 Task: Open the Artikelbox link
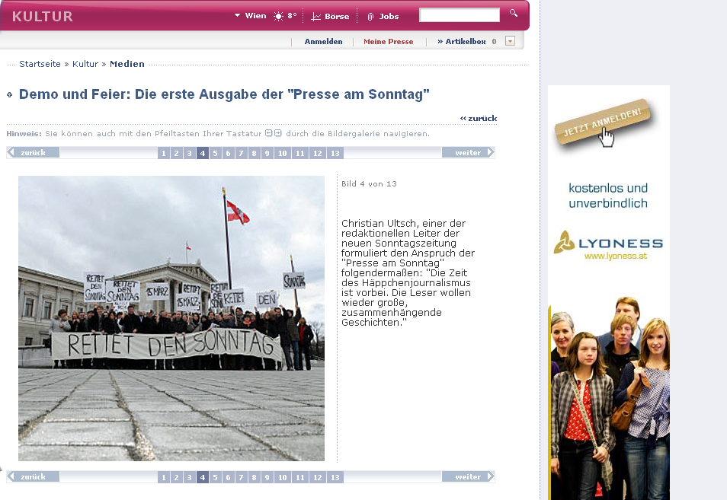coord(462,41)
